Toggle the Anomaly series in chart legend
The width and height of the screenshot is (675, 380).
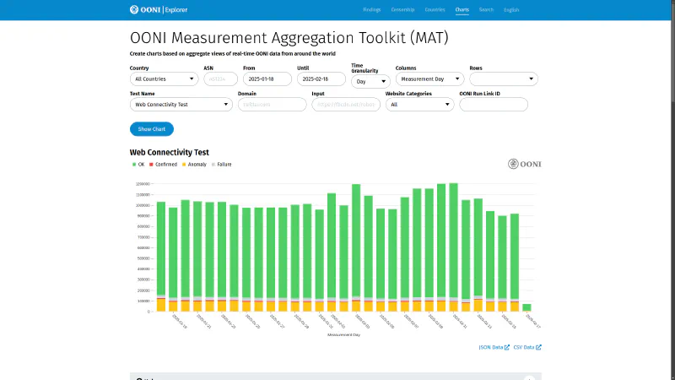click(x=194, y=165)
